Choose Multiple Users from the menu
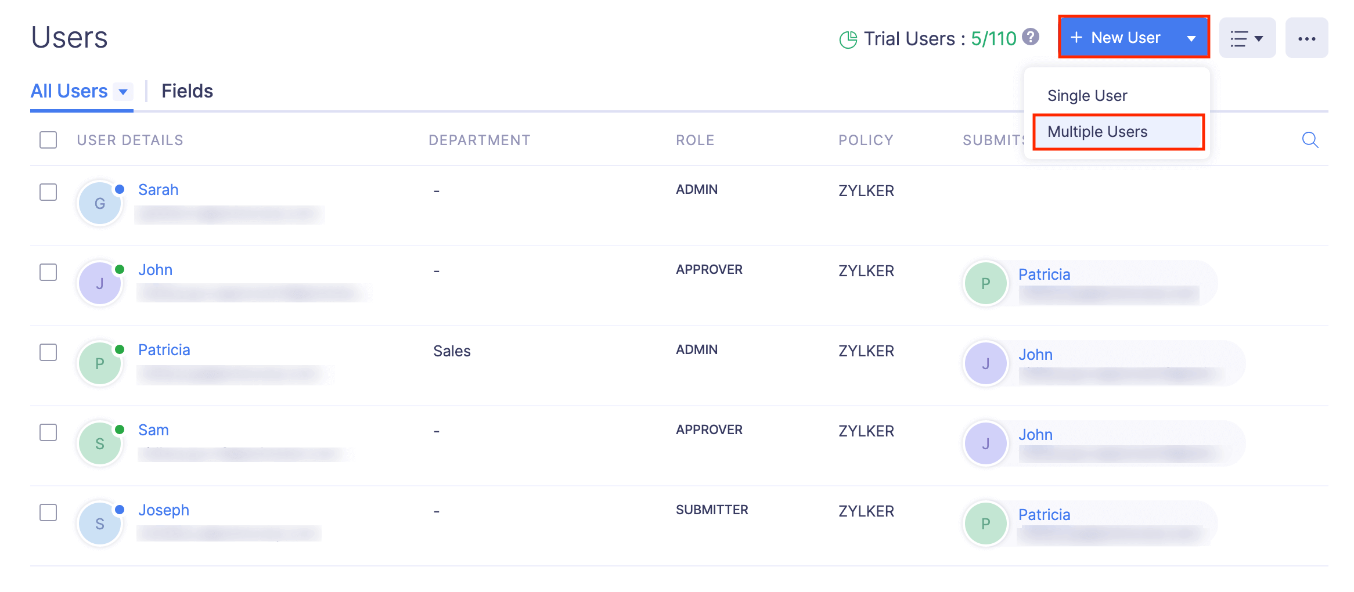Viewport: 1354px width, 592px height. [x=1097, y=131]
